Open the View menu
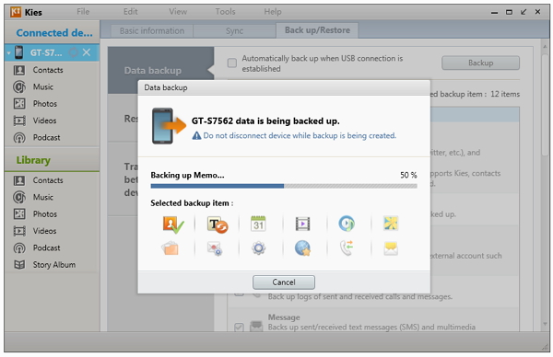The height and width of the screenshot is (357, 553). 178,12
